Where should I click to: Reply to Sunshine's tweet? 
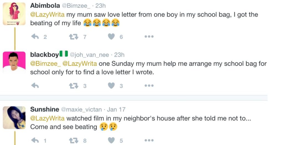35,141
